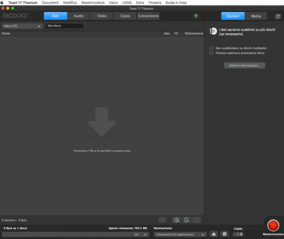This screenshot has width=284, height=239.
Task: Click the 'Spazio rimanente: 703.1 MB' text
Action: (128, 228)
